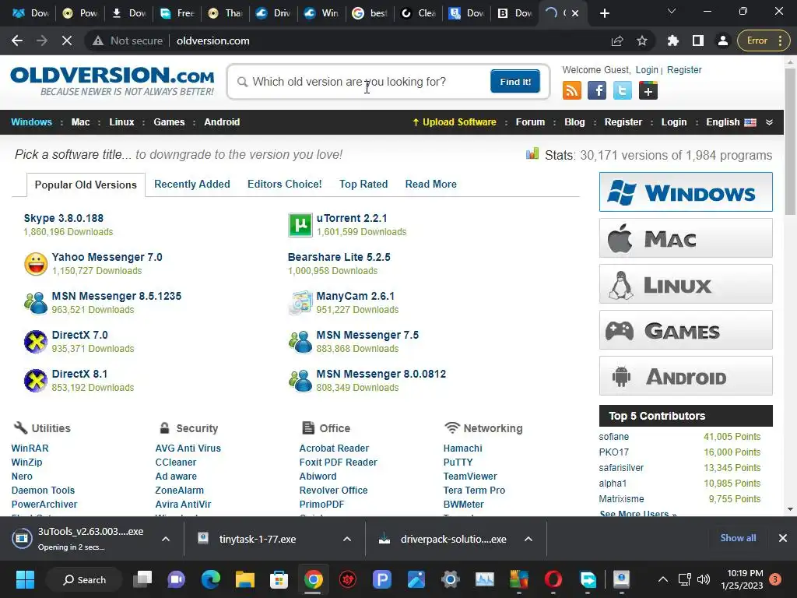
Task: Click the Find It! button
Action: tap(515, 81)
